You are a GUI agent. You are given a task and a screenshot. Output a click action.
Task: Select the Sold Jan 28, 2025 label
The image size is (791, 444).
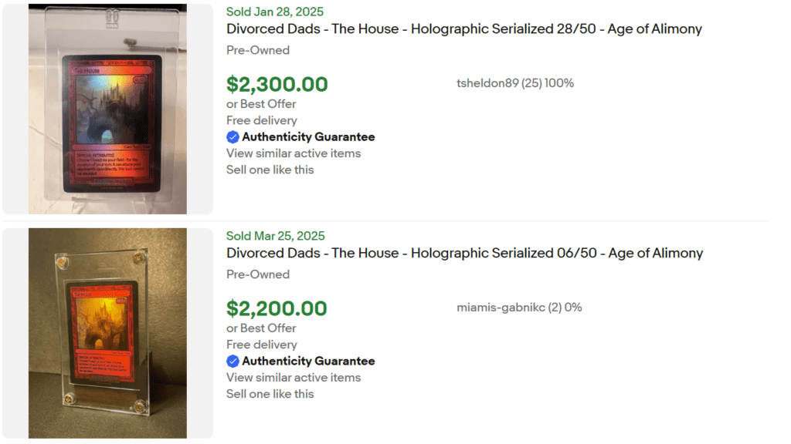click(x=276, y=12)
